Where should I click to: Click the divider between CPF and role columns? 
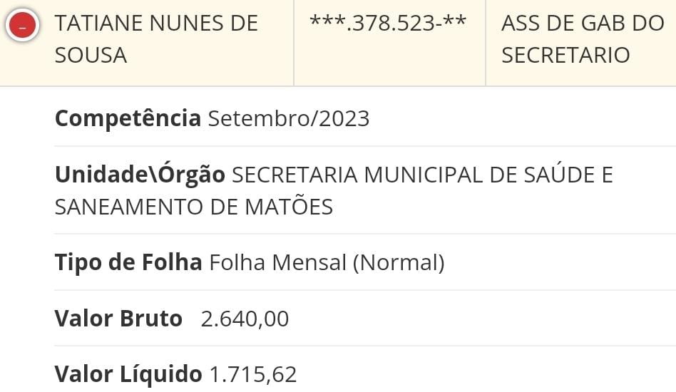tap(486, 43)
